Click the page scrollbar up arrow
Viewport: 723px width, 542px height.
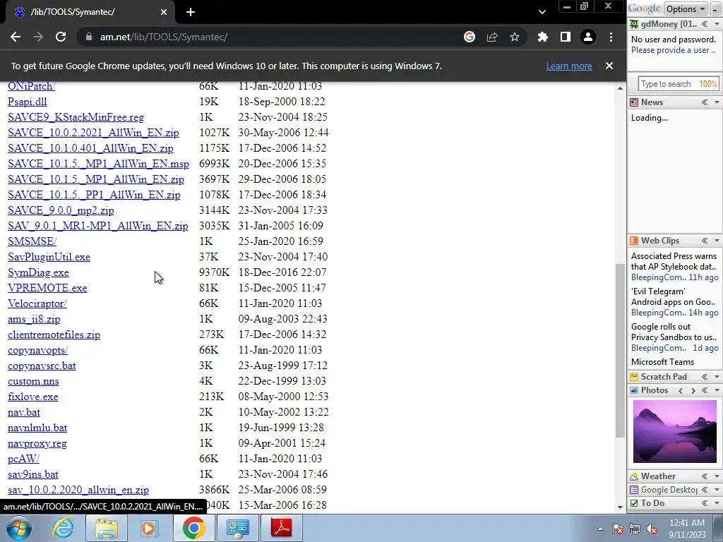click(620, 88)
